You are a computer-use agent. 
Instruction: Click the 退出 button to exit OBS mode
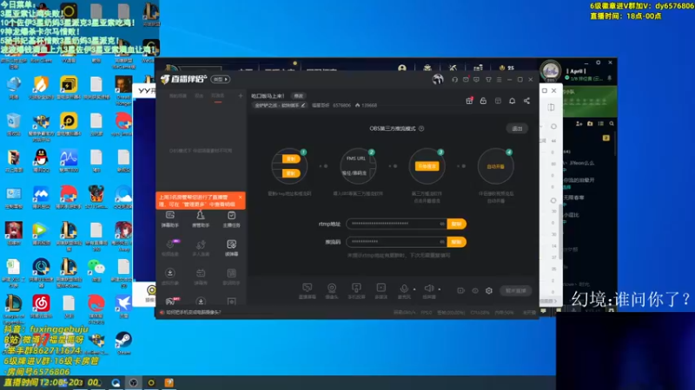pos(517,128)
